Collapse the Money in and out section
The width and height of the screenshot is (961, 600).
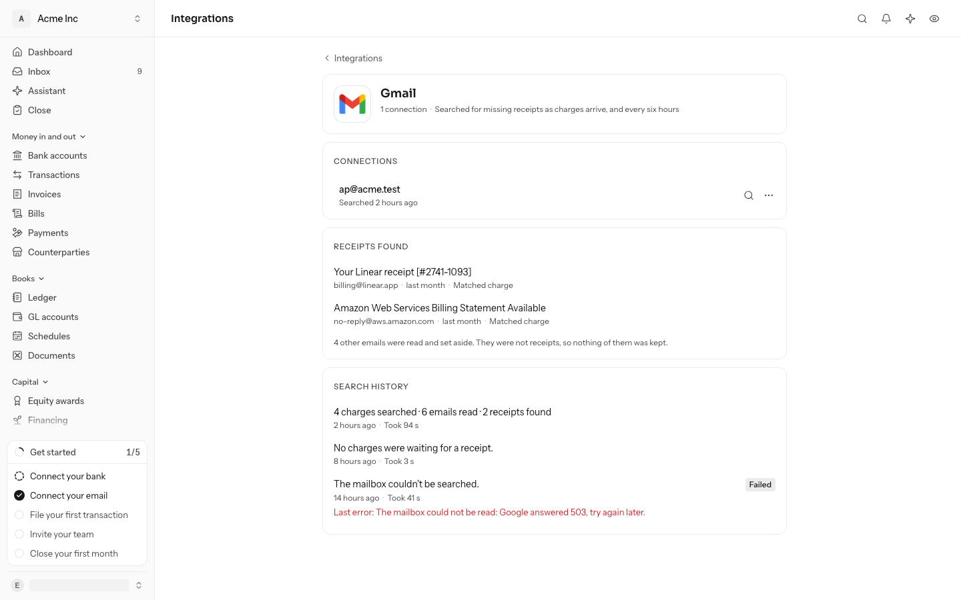(x=49, y=137)
